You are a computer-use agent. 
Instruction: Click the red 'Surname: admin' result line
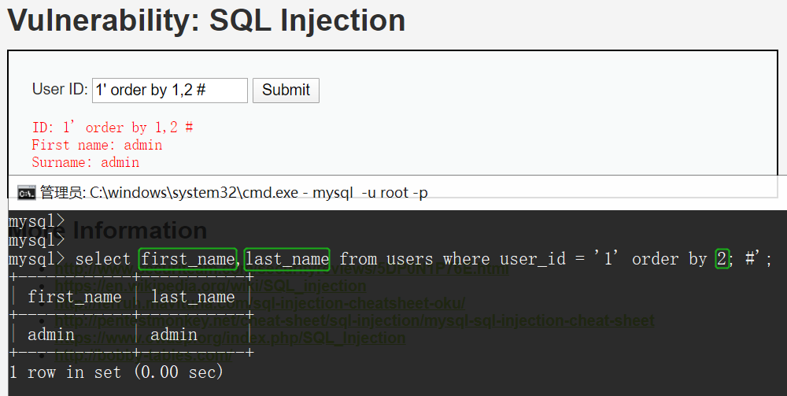click(x=85, y=162)
